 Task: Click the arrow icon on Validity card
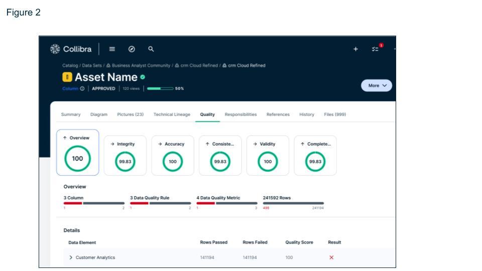pos(255,144)
